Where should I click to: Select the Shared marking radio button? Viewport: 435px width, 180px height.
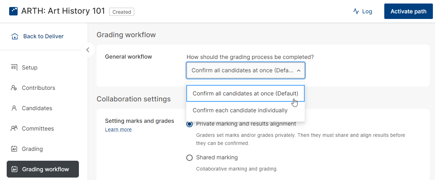point(189,158)
